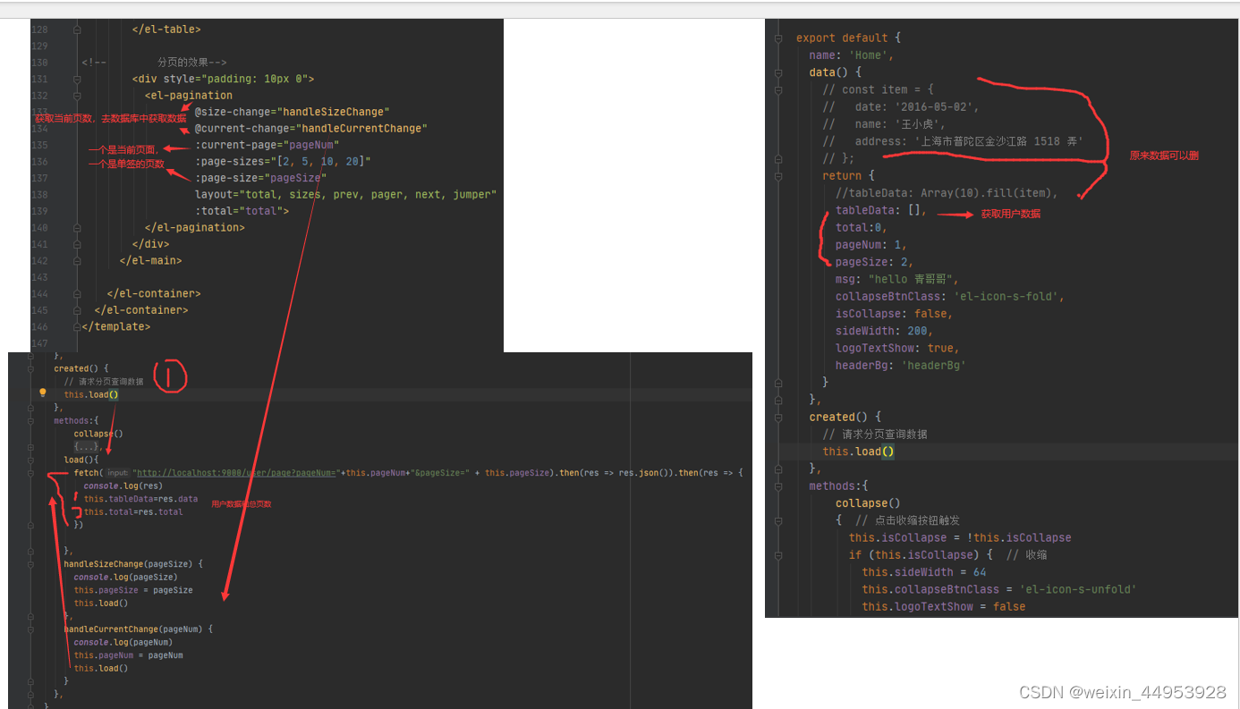Click //tableData: Array(10).fill(item) line

point(947,193)
